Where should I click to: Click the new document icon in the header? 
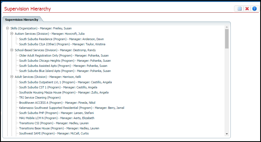(x=240, y=9)
